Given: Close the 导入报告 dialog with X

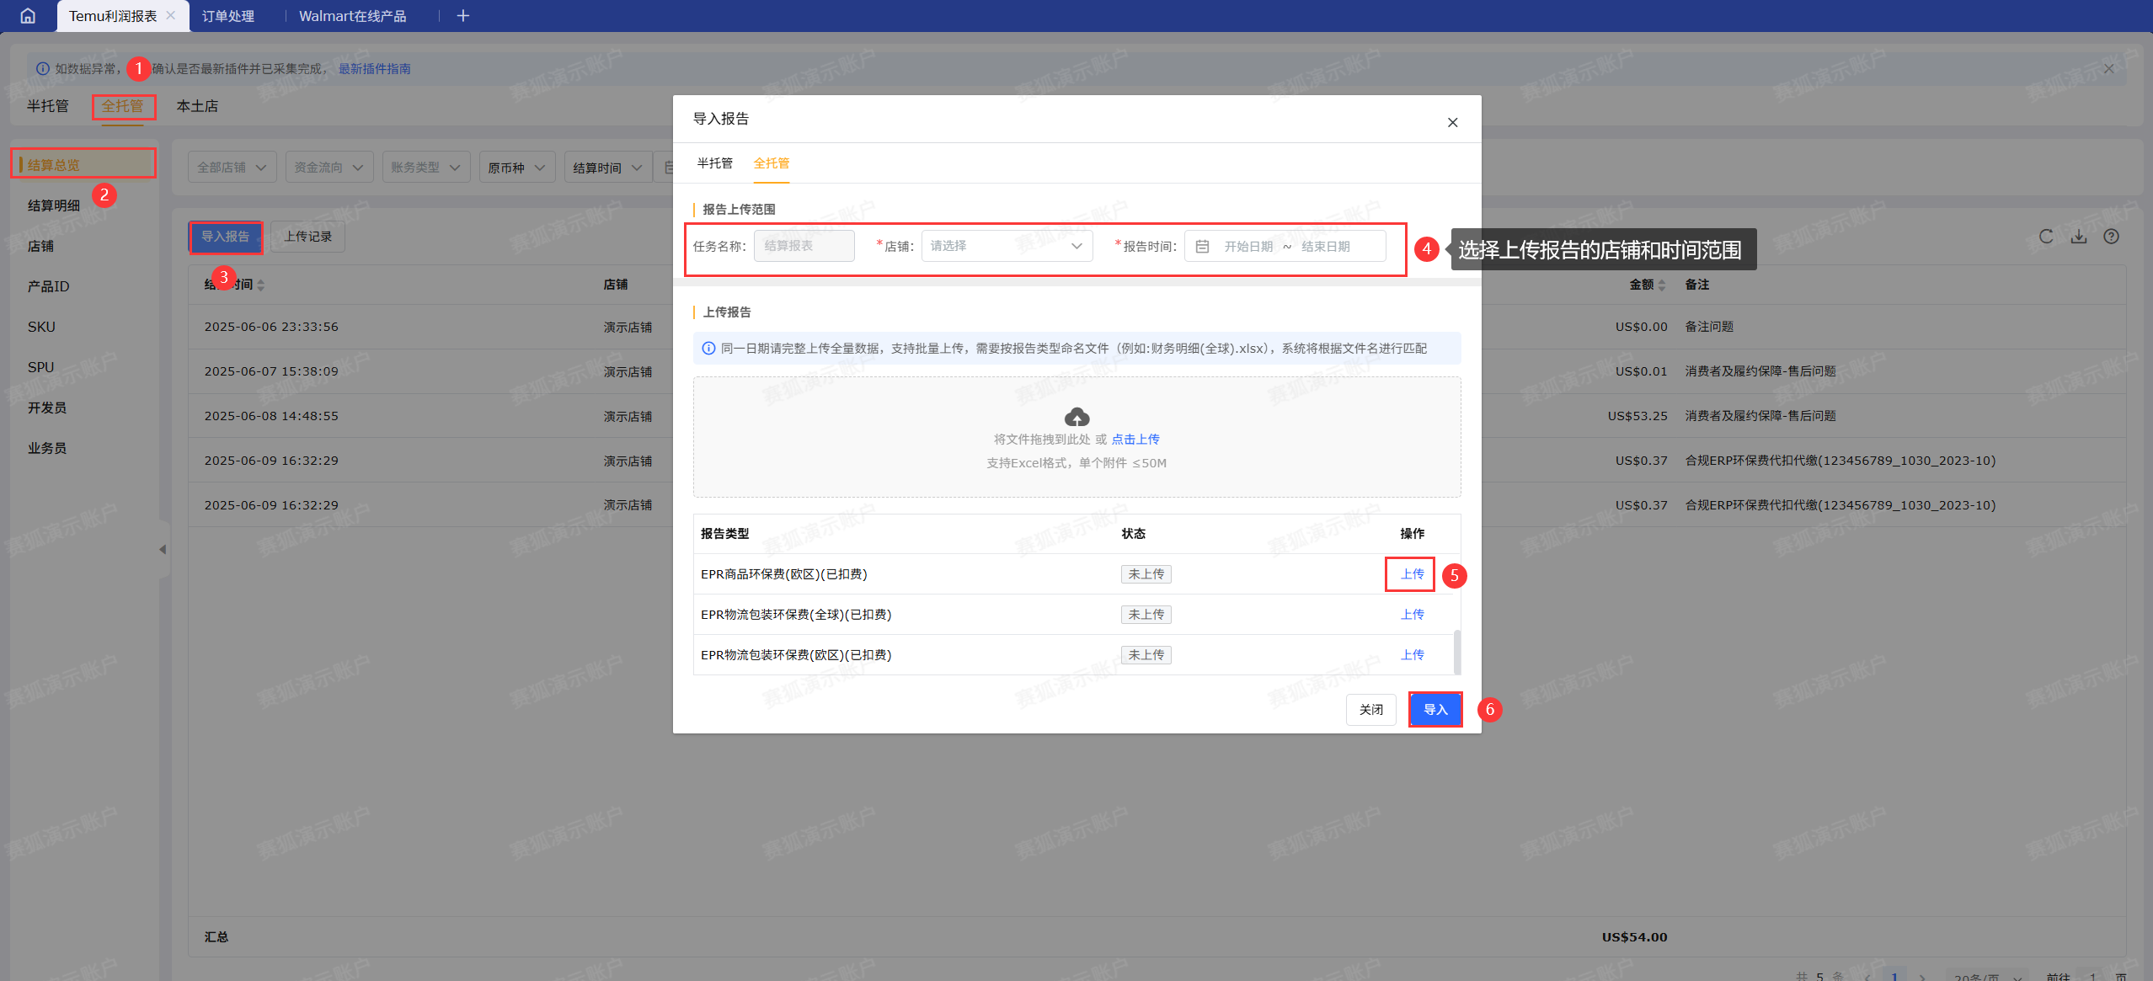Looking at the screenshot, I should 1452,122.
